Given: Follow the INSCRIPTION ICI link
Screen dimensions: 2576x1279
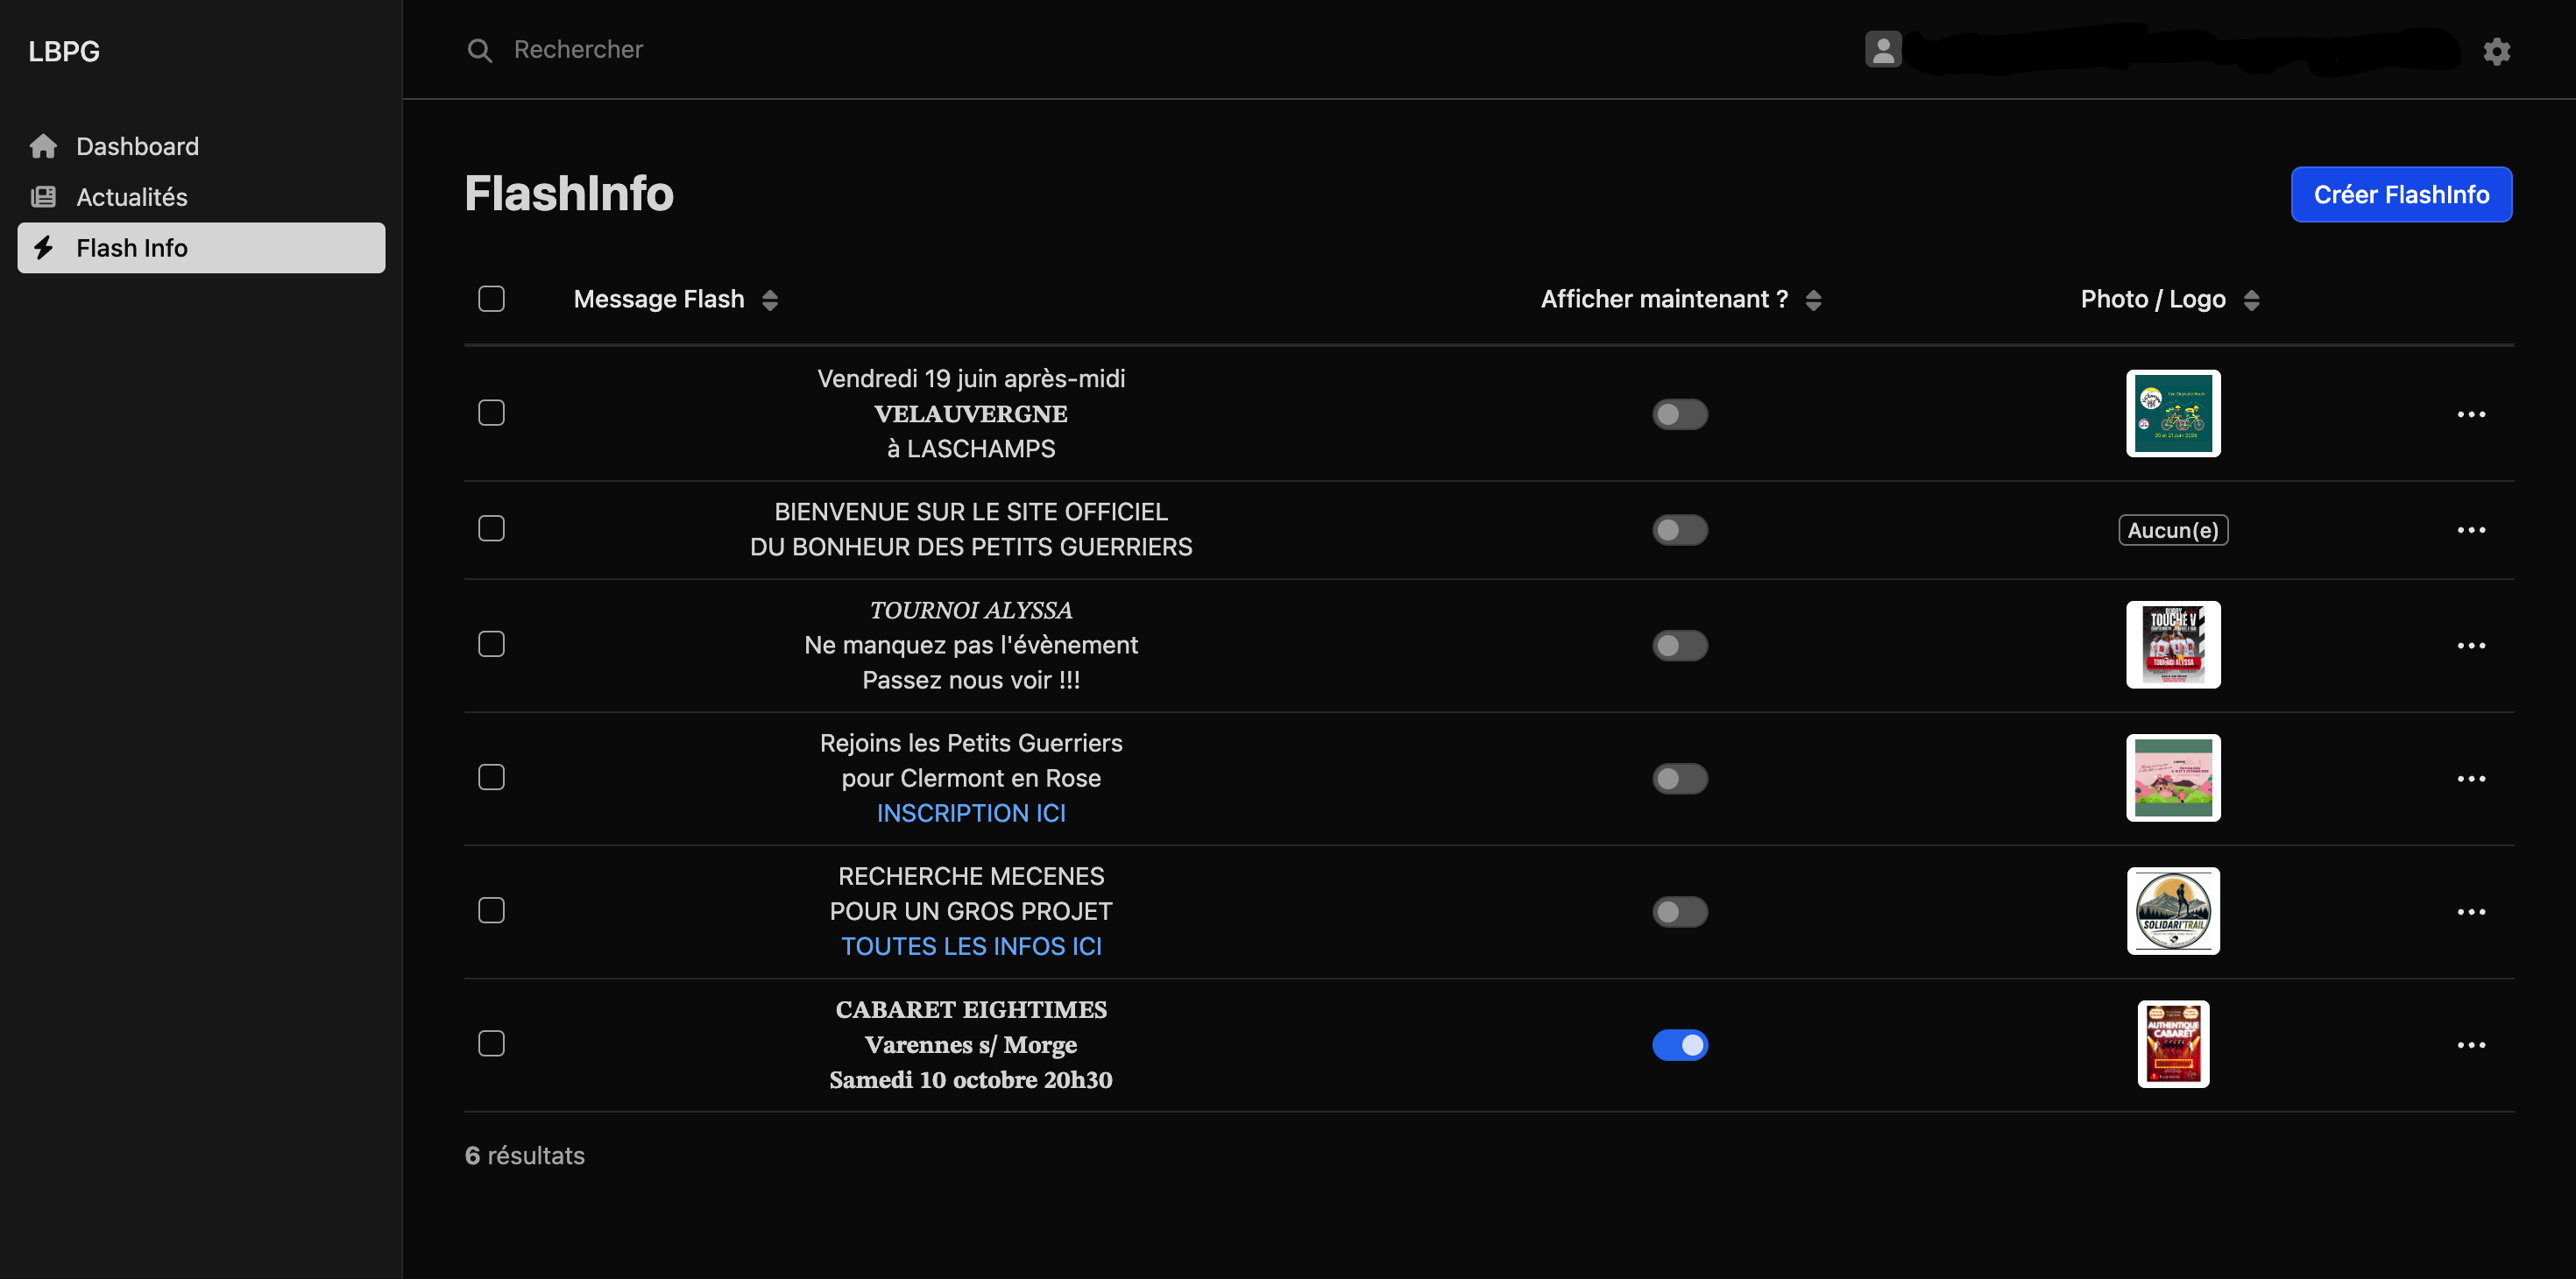Looking at the screenshot, I should 971,813.
